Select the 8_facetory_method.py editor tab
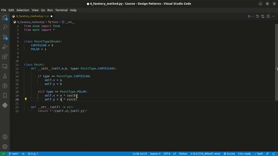 (x=32, y=16)
